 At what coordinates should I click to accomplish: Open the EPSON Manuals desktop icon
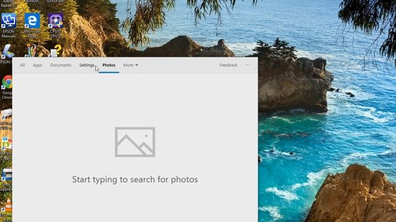coord(9,26)
